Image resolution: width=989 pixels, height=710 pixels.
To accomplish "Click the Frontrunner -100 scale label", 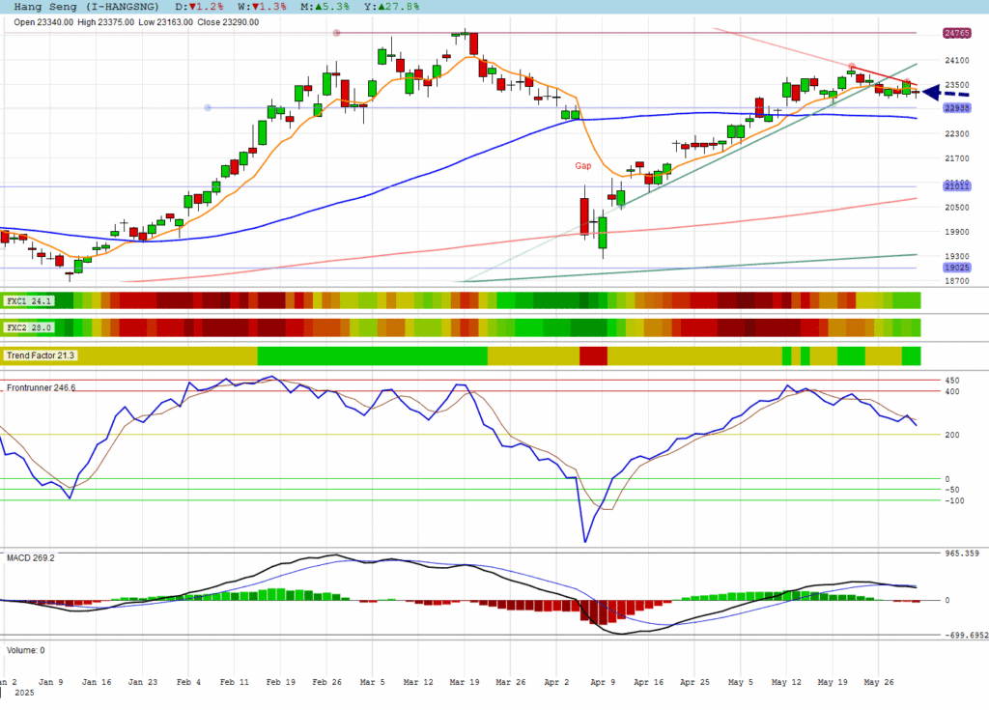I will (x=954, y=500).
